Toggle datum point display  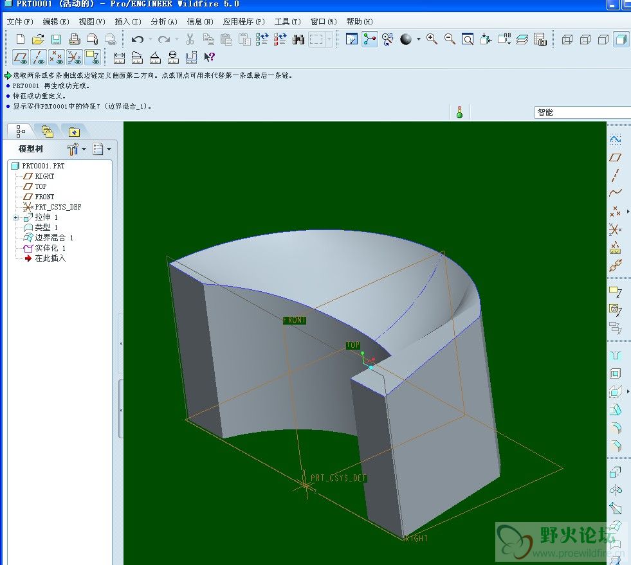[x=57, y=57]
